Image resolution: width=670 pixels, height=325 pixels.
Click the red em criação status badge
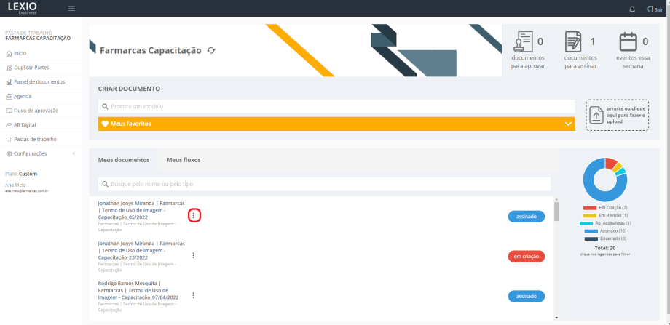pos(526,256)
